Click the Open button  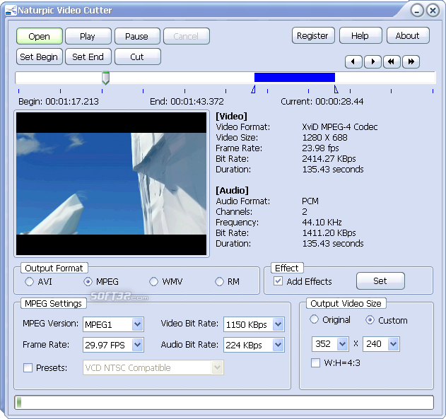[x=40, y=36]
